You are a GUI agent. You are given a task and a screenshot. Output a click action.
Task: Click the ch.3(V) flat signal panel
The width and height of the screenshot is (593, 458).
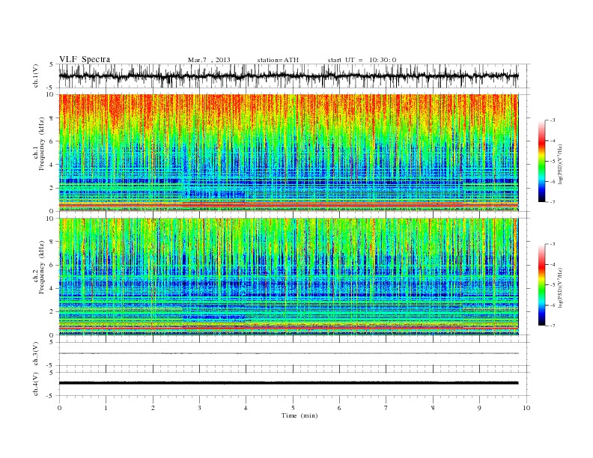[x=294, y=354]
